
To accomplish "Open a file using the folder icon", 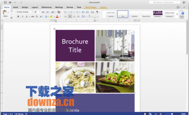I will tap(10, 2).
